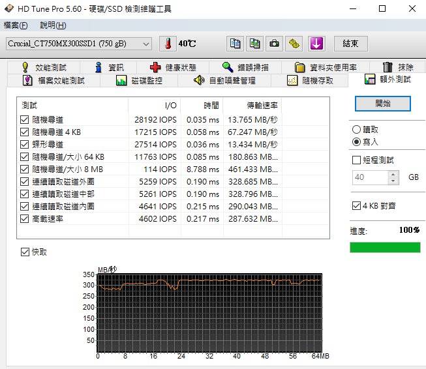Open the 說明 help menu

pyautogui.click(x=53, y=25)
